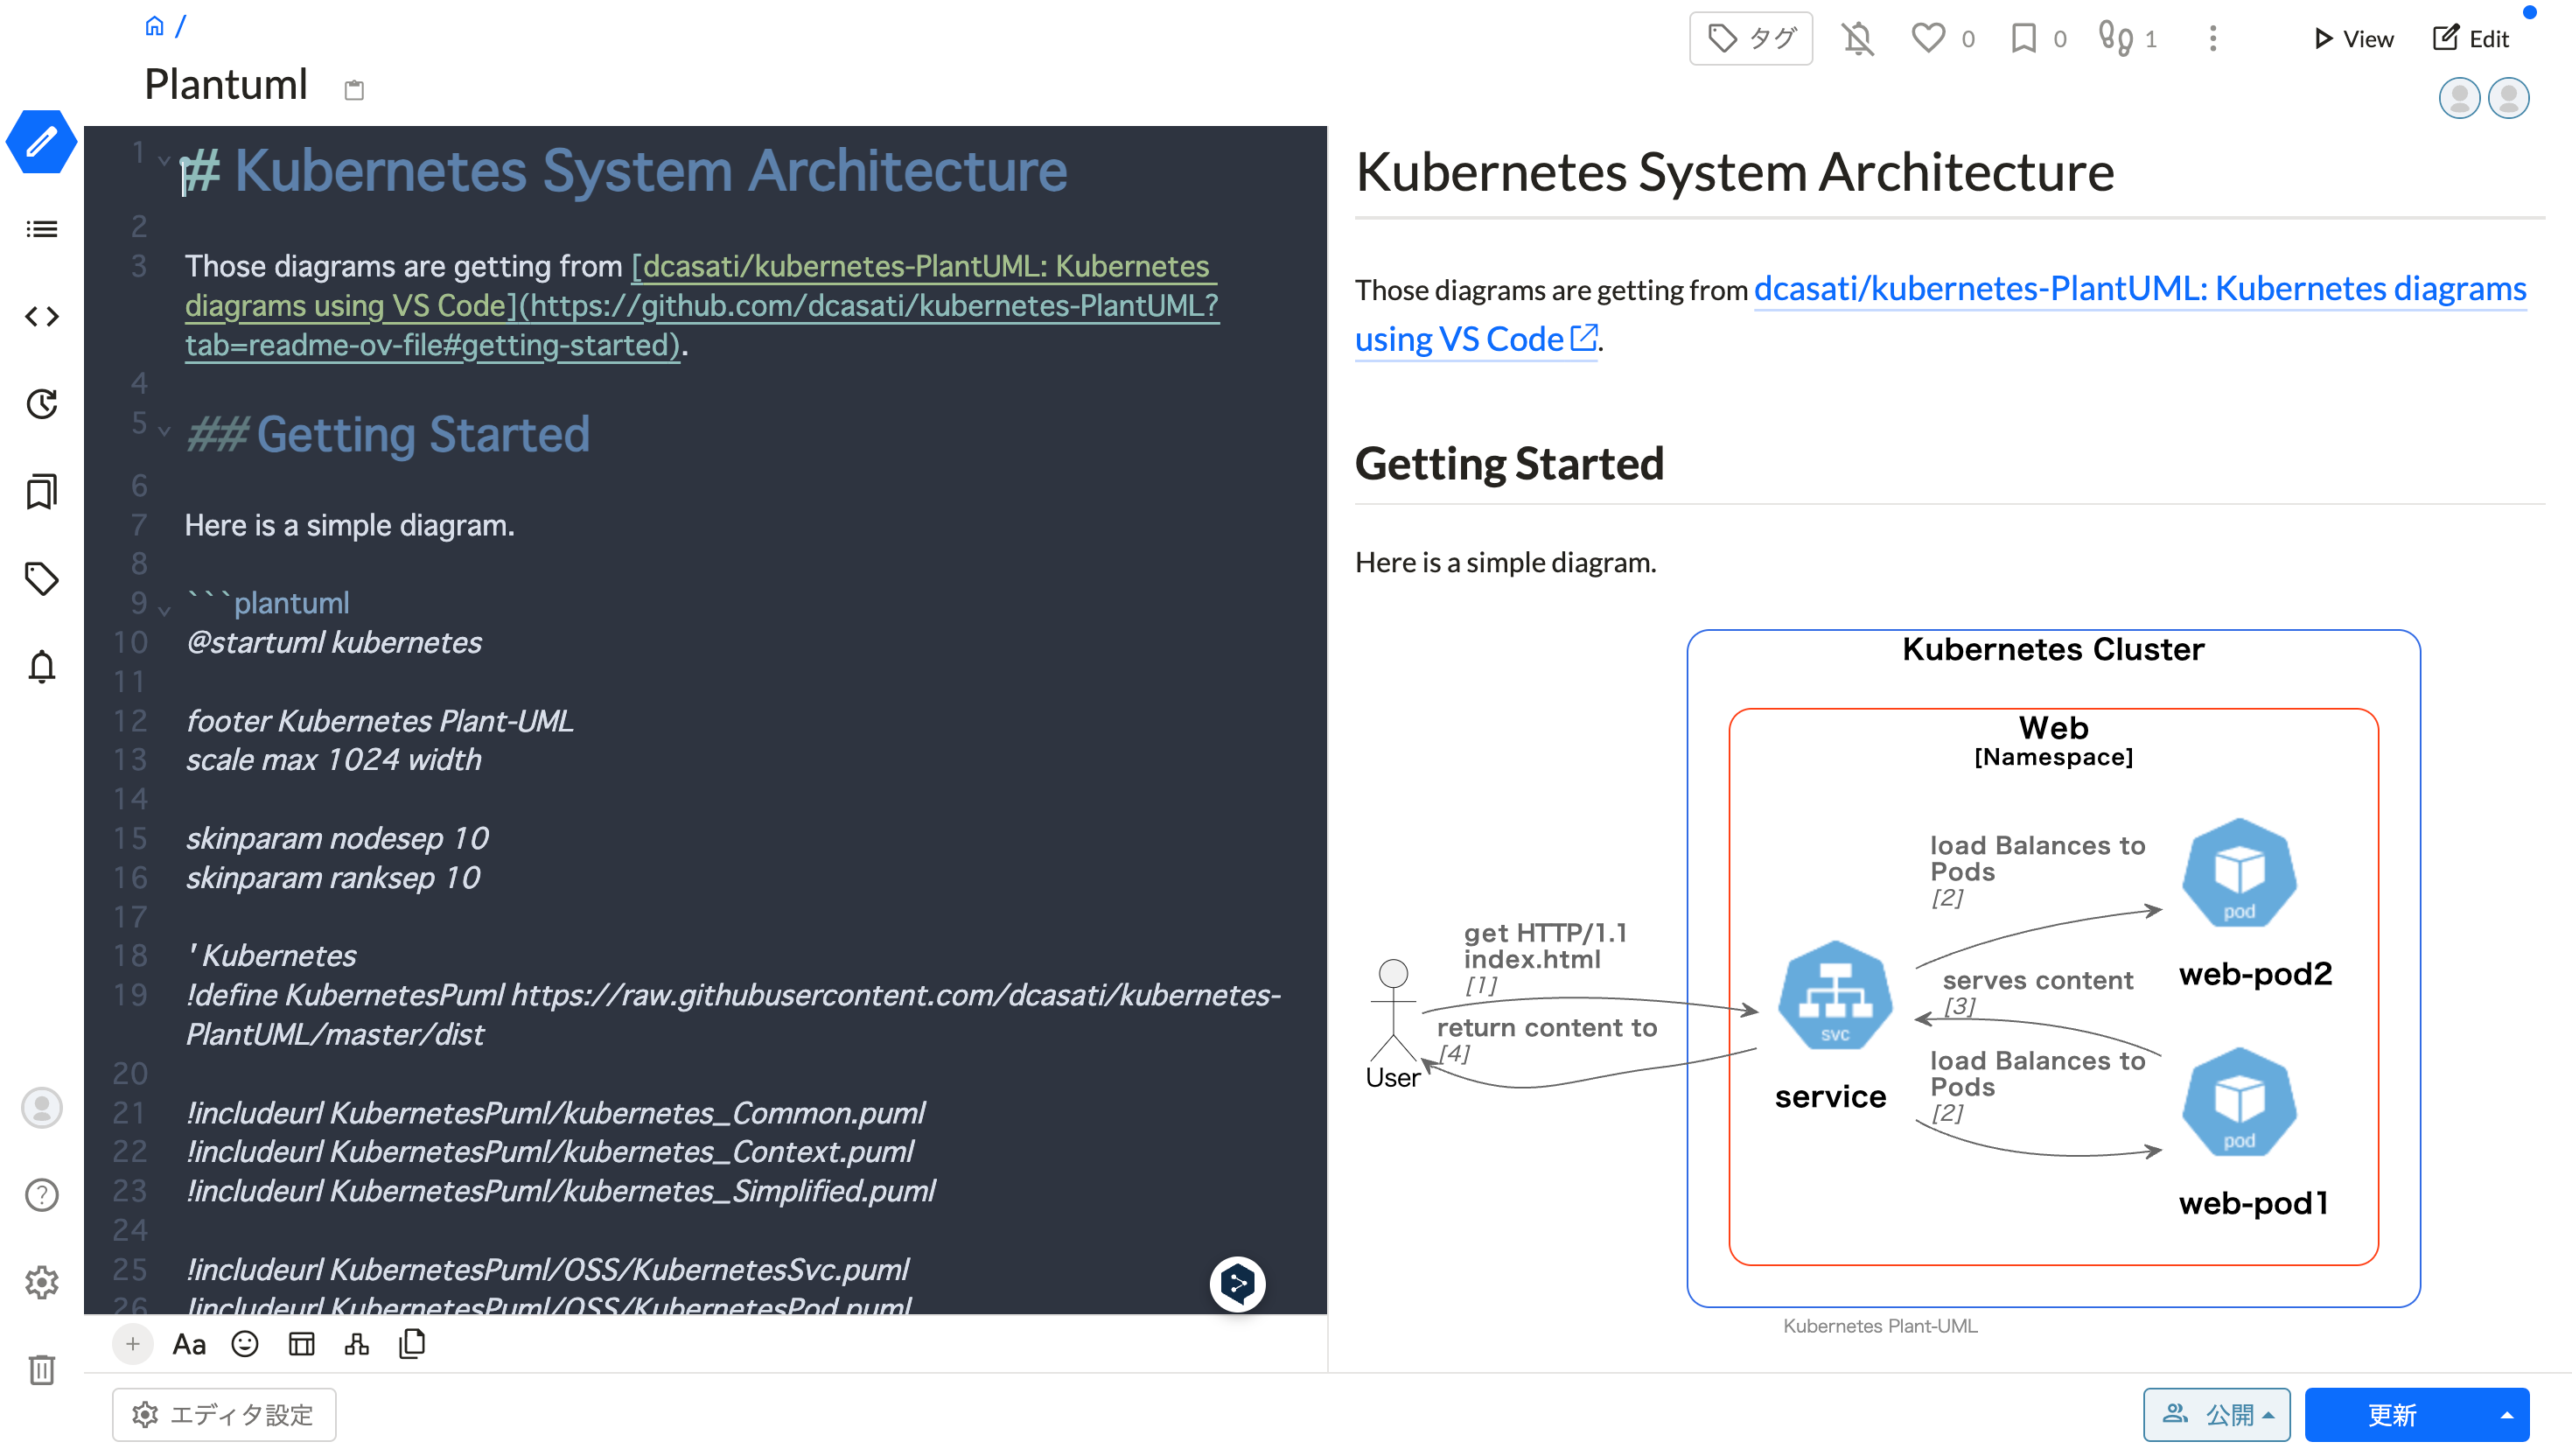
Task: Open the page list sidebar icon
Action: pos(41,229)
